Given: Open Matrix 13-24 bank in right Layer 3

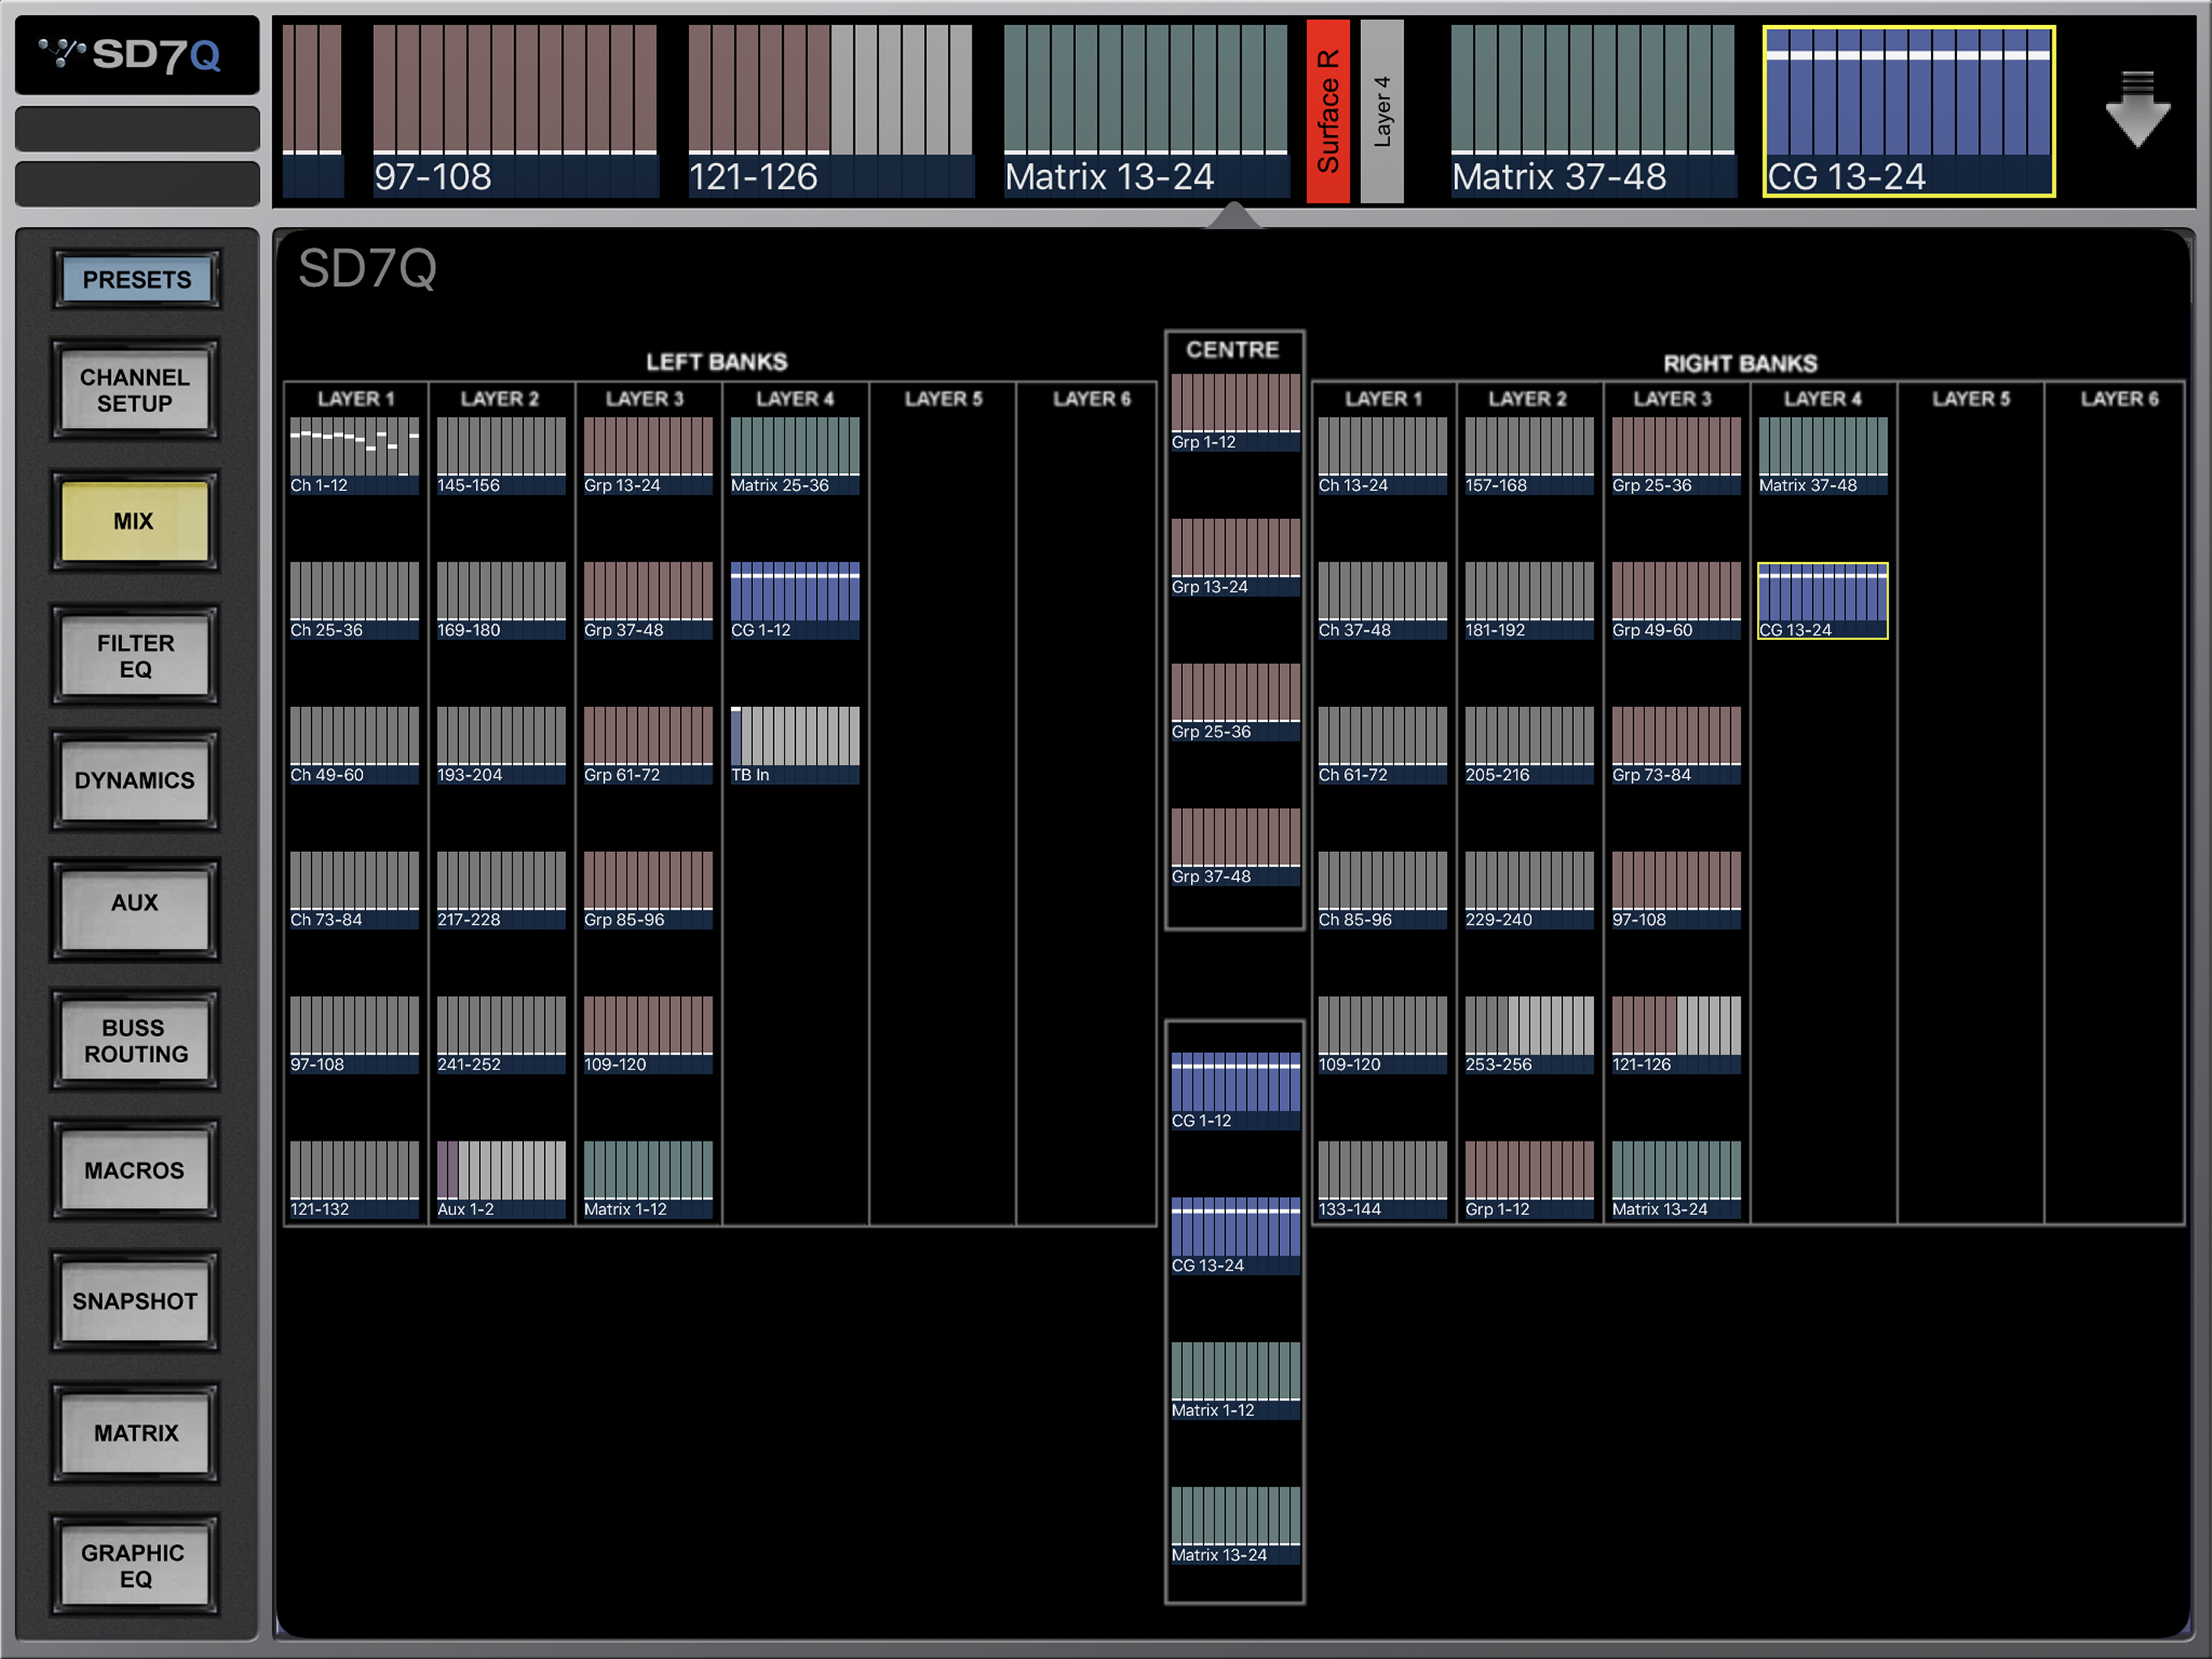Looking at the screenshot, I should point(1675,1179).
